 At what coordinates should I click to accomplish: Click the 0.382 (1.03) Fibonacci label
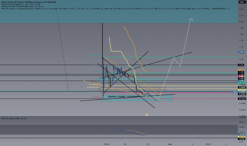click(x=95, y=81)
